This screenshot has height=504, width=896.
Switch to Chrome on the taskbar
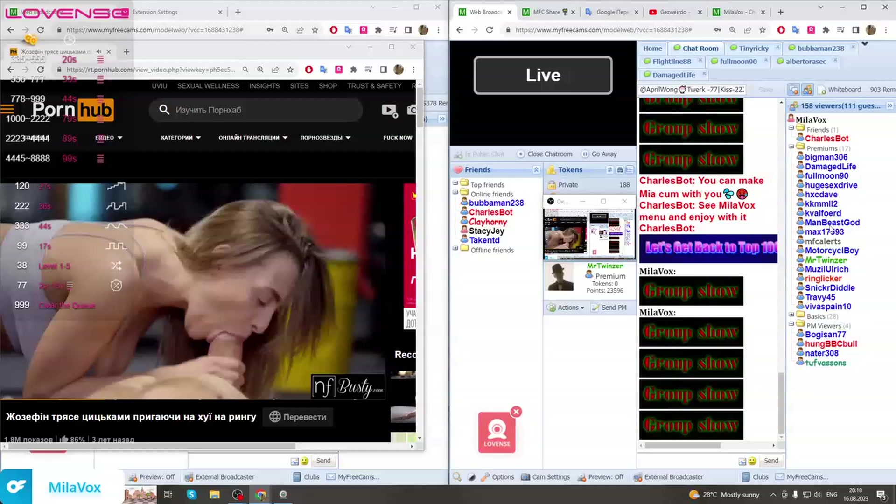tap(260, 495)
